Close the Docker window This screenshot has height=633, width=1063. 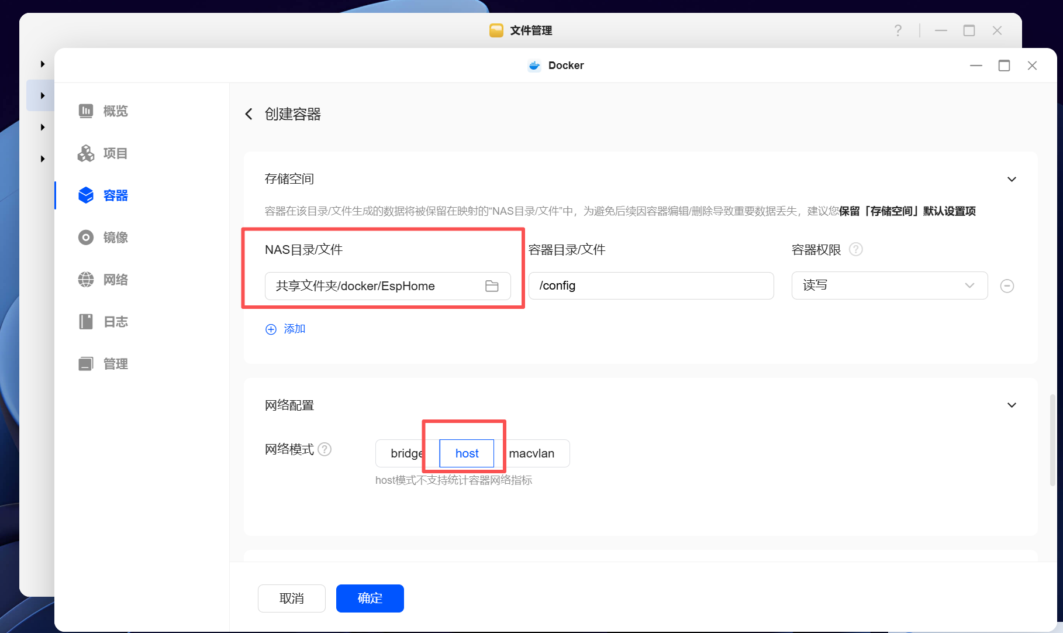(x=1032, y=66)
